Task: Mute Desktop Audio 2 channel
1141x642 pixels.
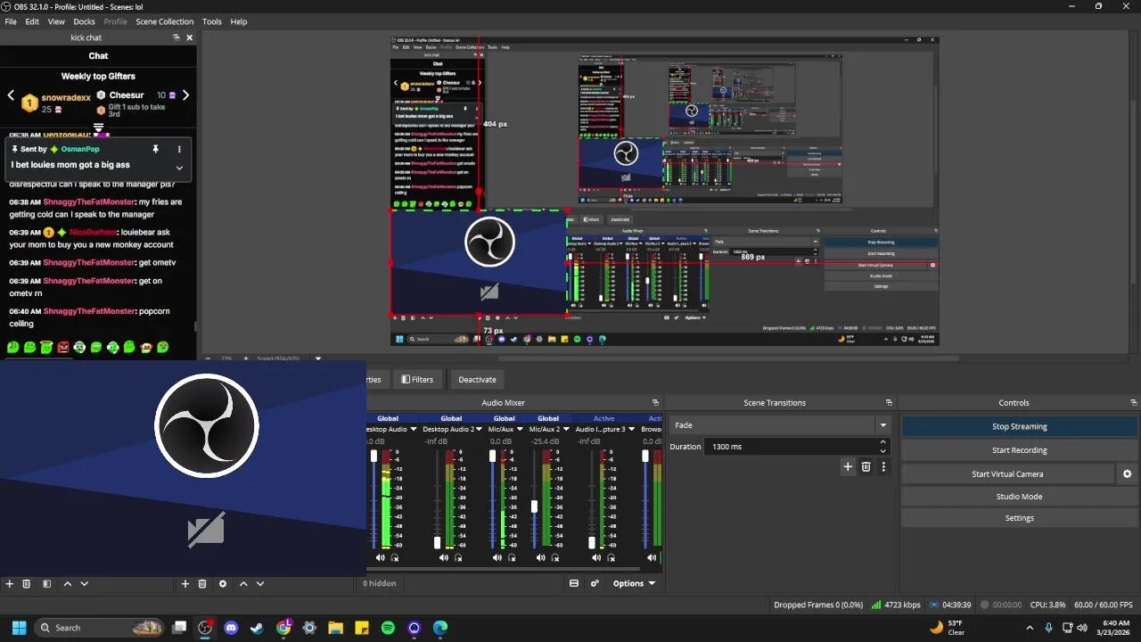Action: point(444,558)
